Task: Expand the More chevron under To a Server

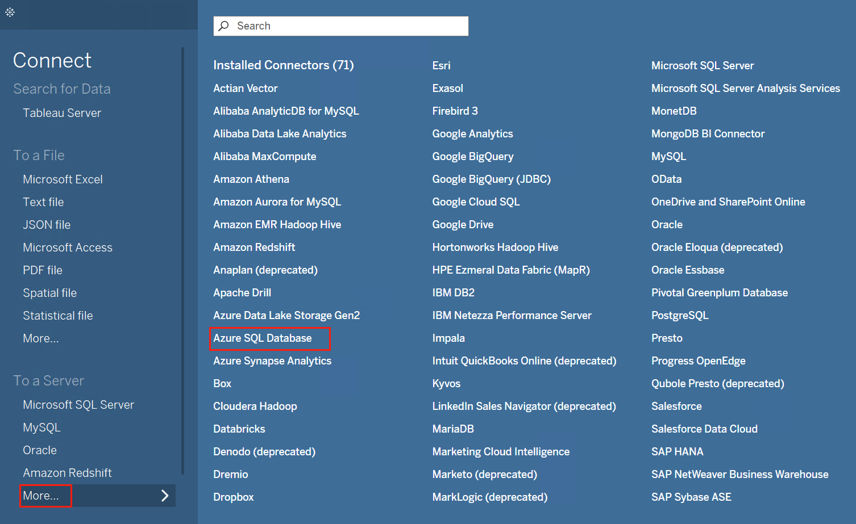Action: click(x=165, y=495)
